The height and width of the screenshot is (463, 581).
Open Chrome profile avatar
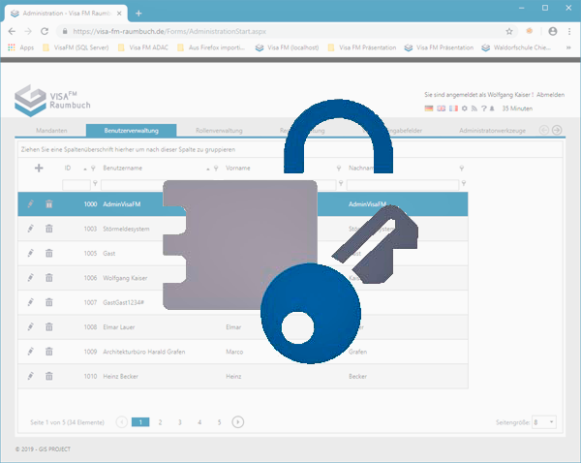click(x=553, y=32)
